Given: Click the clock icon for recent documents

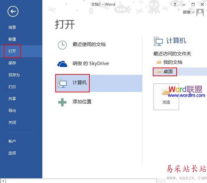Looking at the screenshot, I should (62, 45).
